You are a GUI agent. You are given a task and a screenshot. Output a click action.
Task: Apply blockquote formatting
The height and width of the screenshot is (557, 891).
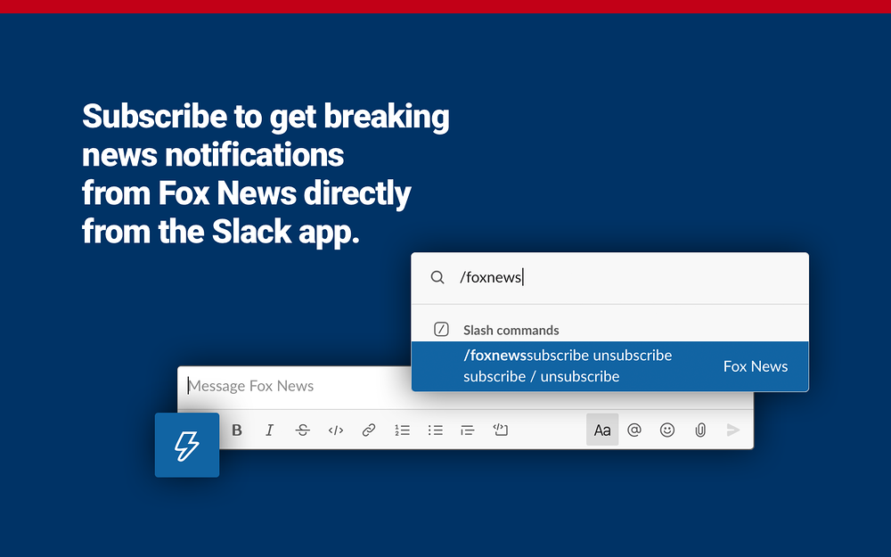(468, 430)
